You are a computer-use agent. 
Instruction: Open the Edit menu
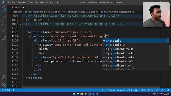pos(14,2)
